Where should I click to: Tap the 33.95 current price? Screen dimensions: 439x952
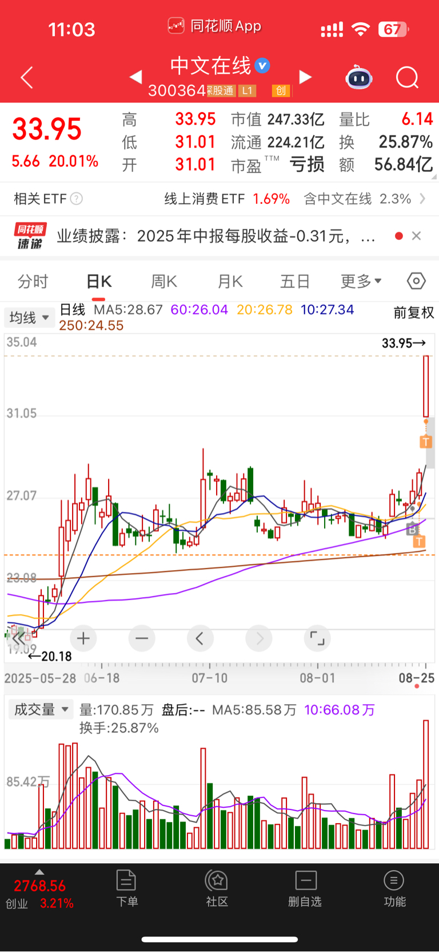47,129
